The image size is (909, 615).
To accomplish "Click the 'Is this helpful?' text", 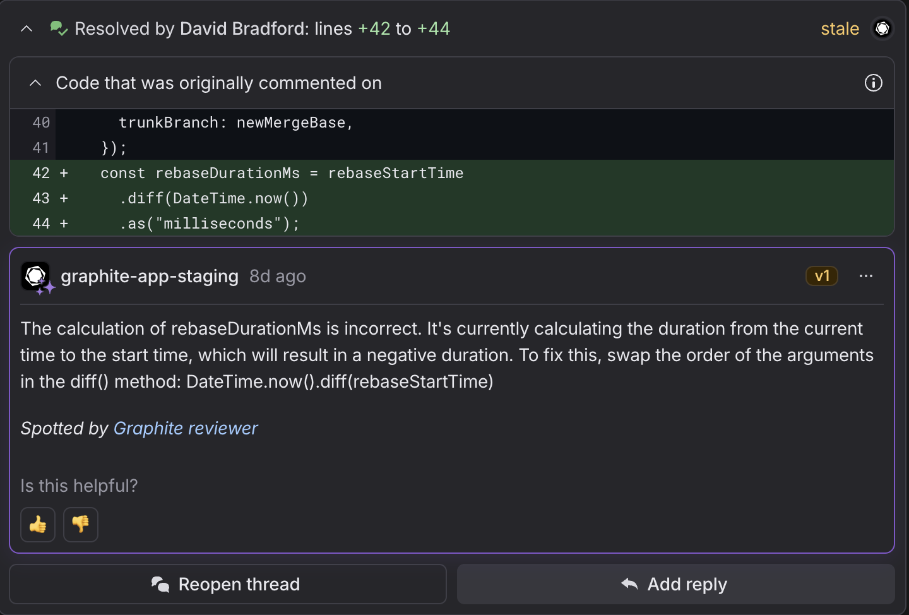I will coord(79,486).
